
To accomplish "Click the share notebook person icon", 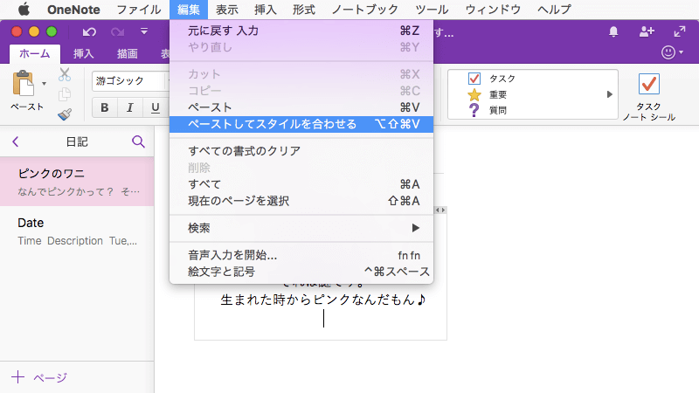I will (647, 31).
